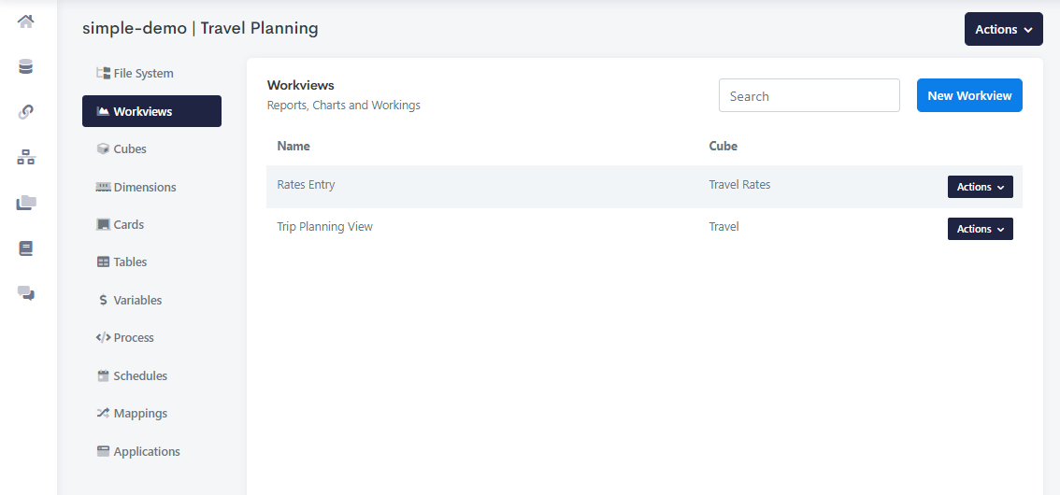
Task: Navigate to Variables
Action: pos(137,301)
